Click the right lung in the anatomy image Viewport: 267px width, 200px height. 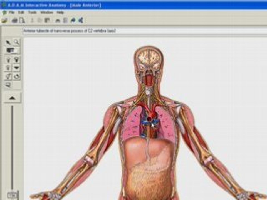tap(132, 123)
